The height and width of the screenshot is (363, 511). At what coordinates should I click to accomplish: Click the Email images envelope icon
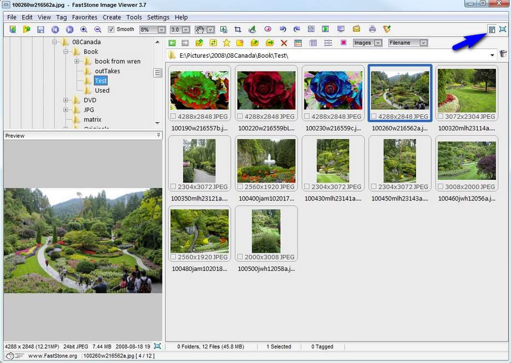tap(357, 29)
